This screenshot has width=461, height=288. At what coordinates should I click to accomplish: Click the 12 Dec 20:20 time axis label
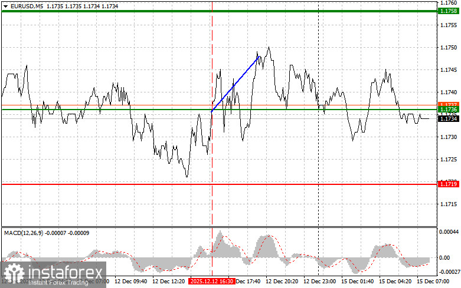pyautogui.click(x=282, y=282)
